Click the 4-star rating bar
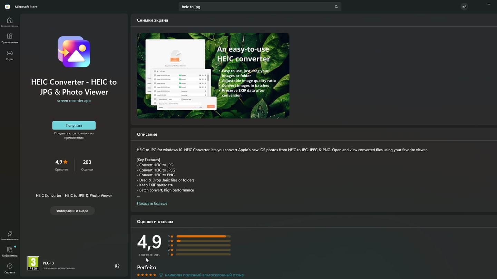Screen dimensions: 497x279 (x=203, y=241)
